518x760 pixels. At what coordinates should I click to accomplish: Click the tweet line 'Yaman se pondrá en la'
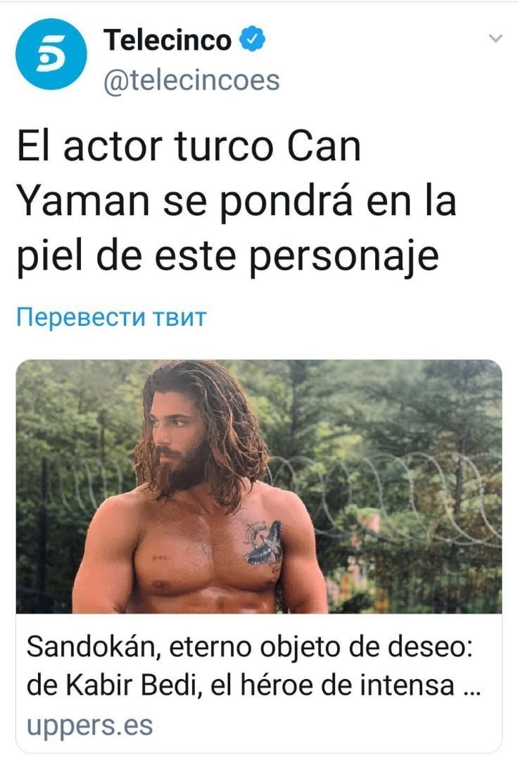pos(236,201)
